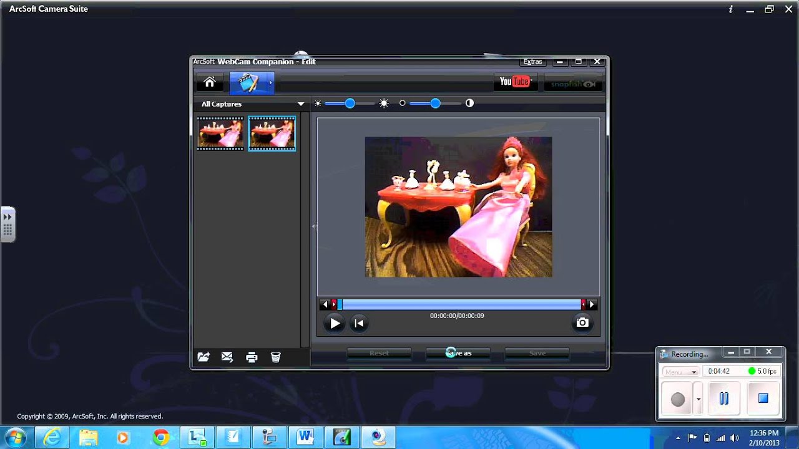Open Action Center flag in tray
This screenshot has width=799, height=449.
pos(692,438)
